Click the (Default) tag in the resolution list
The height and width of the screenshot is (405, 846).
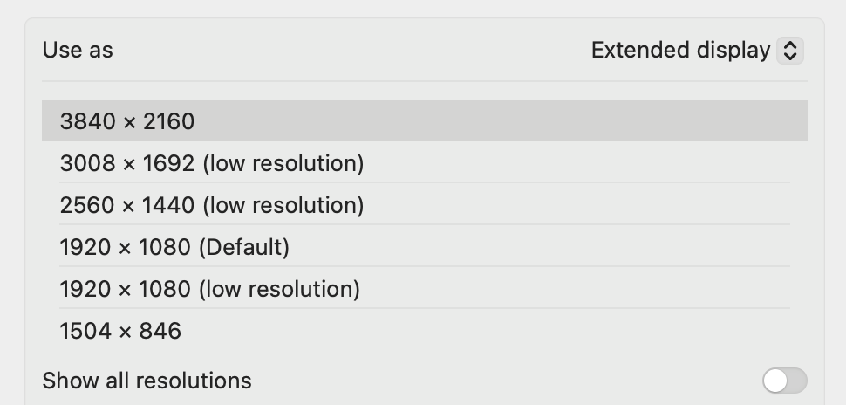pyautogui.click(x=243, y=247)
